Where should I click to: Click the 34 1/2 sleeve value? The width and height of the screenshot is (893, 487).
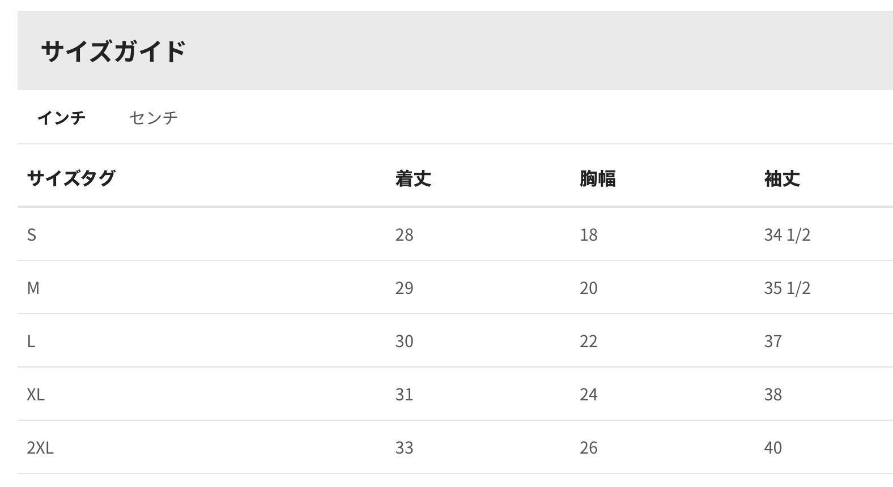coord(787,234)
